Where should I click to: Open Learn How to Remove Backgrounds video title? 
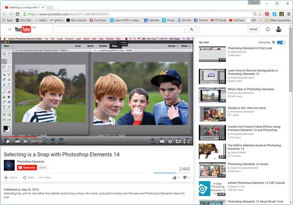tap(253, 72)
